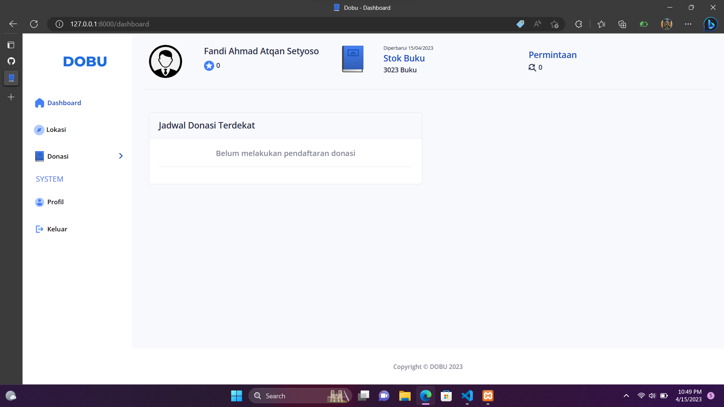Click the star rating icon next to 0
The image size is (724, 407).
pos(209,66)
